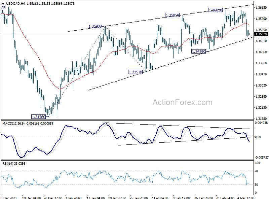The width and height of the screenshot is (269, 202).
Task: Click the current price tag 1.35078
Action: 261,34
